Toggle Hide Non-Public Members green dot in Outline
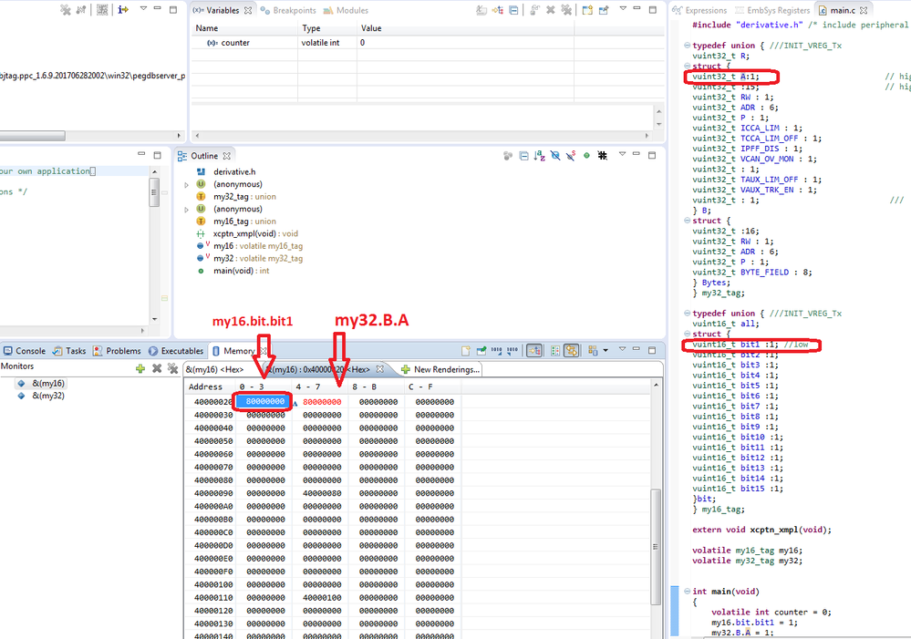The image size is (911, 639). pyautogui.click(x=586, y=156)
